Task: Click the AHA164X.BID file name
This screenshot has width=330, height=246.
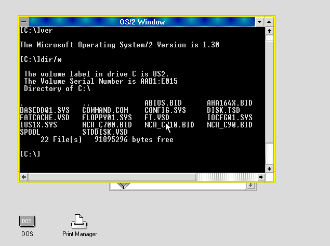Action: coord(230,103)
